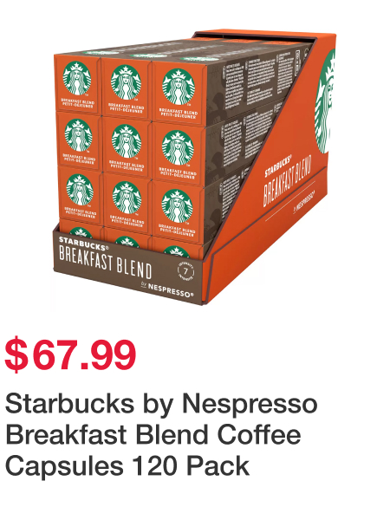Click Starbucks logo on third-row right box

click(177, 205)
